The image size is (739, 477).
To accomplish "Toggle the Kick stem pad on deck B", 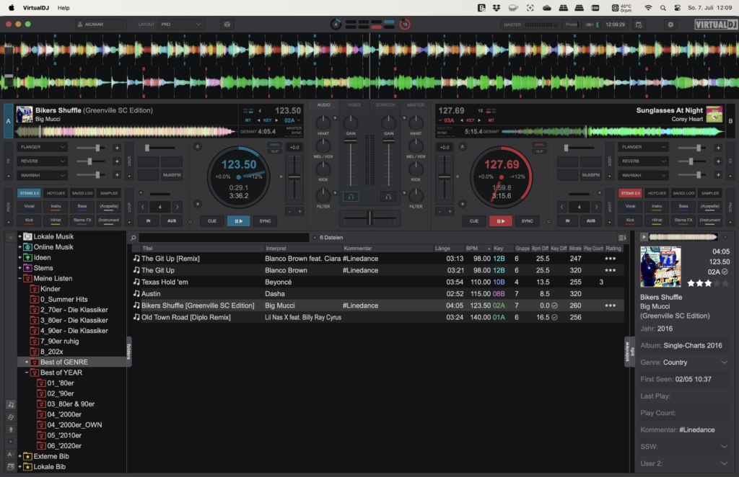I will point(630,220).
